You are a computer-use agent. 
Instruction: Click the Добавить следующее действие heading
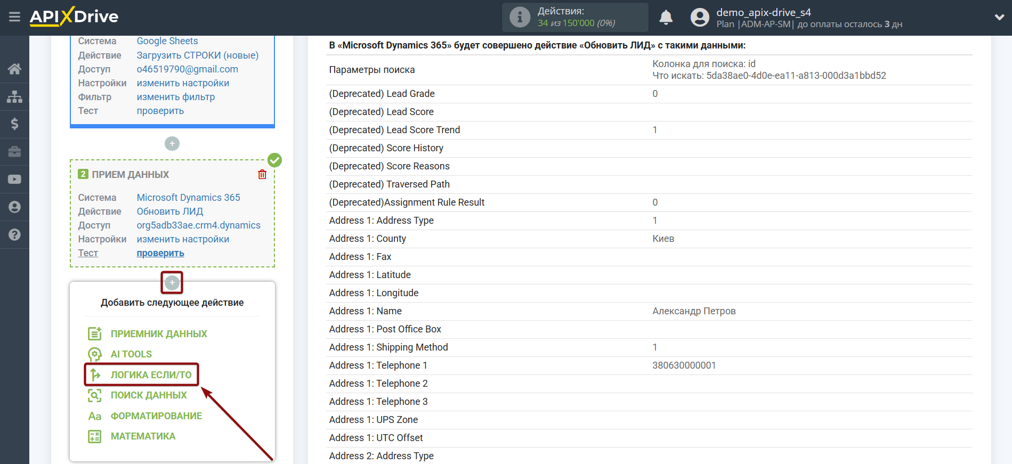pyautogui.click(x=172, y=303)
